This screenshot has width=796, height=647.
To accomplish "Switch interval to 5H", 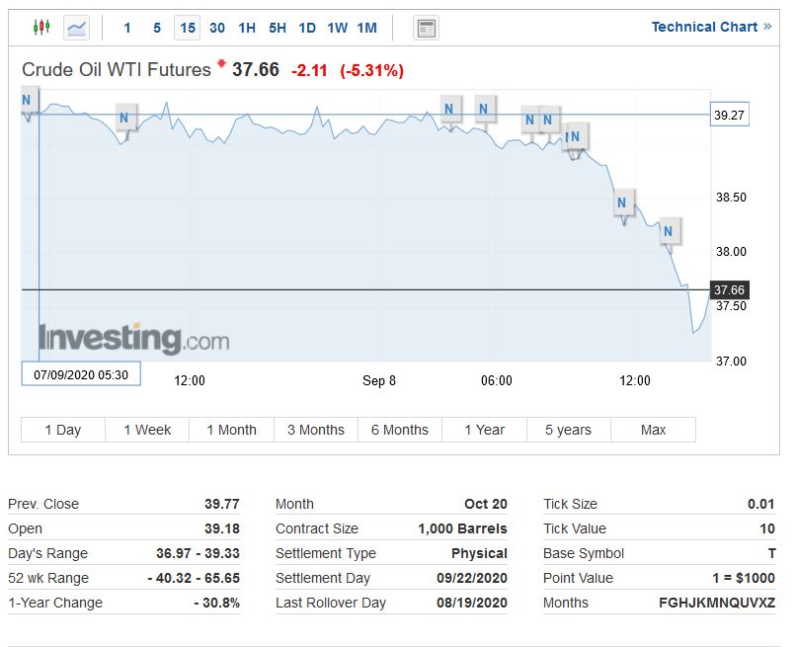I will click(x=278, y=28).
